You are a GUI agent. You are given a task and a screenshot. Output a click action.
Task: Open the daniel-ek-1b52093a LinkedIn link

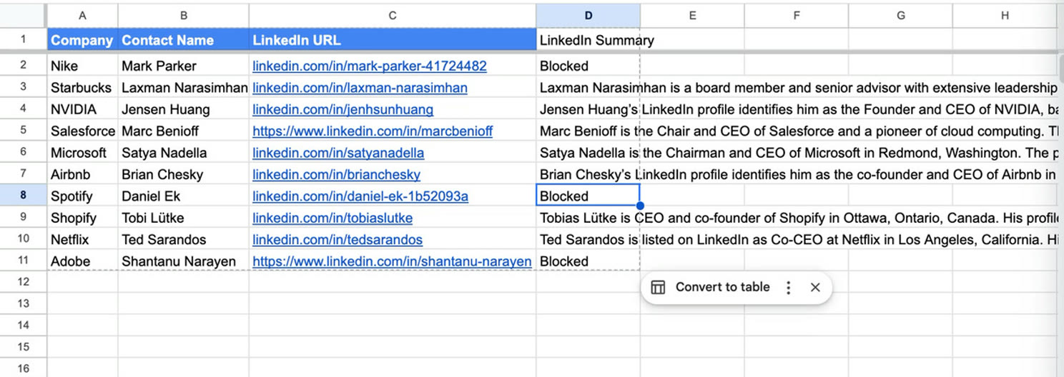(360, 196)
